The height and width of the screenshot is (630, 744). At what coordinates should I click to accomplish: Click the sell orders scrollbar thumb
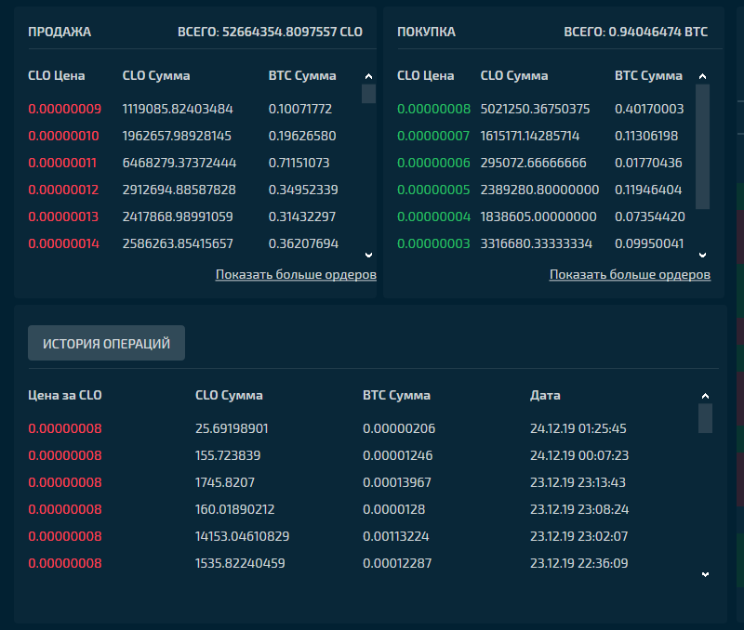click(368, 94)
